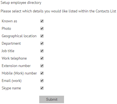117x104 pixels.
Task: Uncheck the Work telephone checkbox
Action: pos(42,58)
